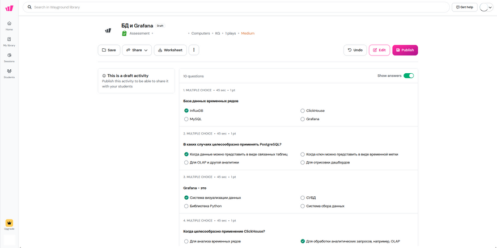Image resolution: width=497 pixels, height=248 pixels.
Task: Click the Save button
Action: [109, 50]
